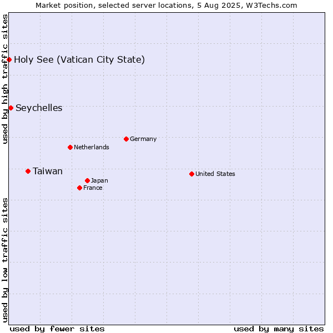Click 'used by low traffic sites' axis label

(5, 260)
